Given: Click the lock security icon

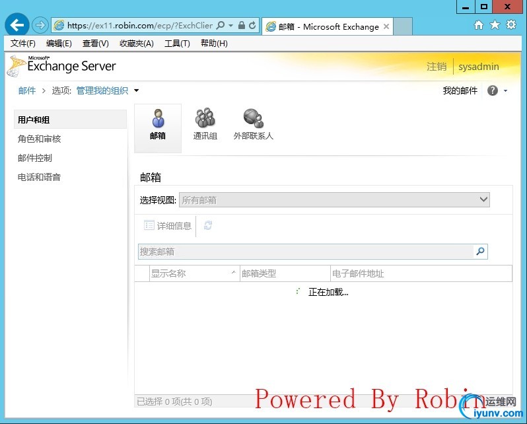Looking at the screenshot, I should pos(242,25).
